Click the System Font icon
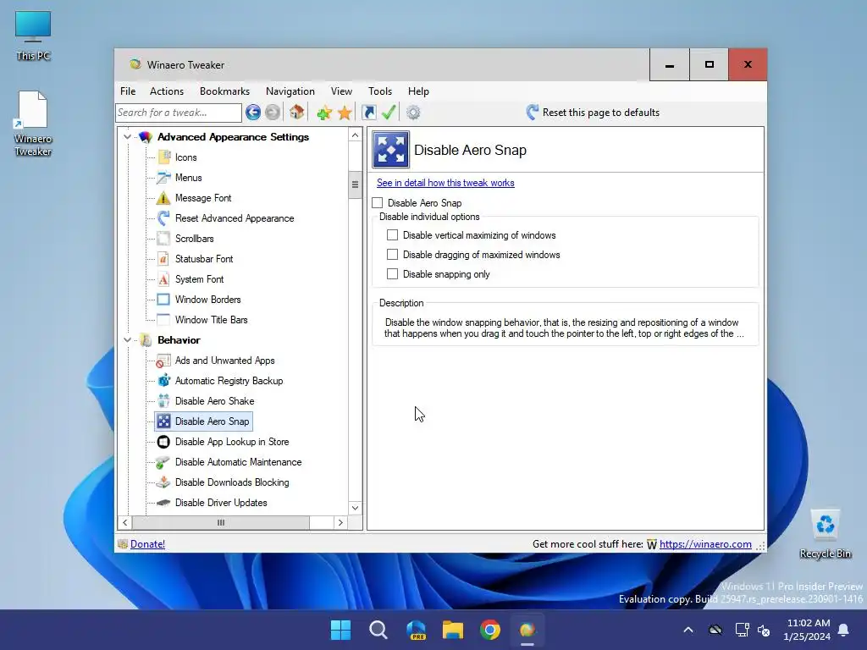This screenshot has height=650, width=867. 163,279
